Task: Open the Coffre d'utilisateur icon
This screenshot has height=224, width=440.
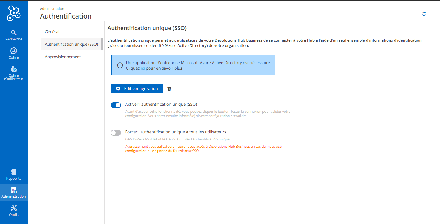Action: pos(14,69)
